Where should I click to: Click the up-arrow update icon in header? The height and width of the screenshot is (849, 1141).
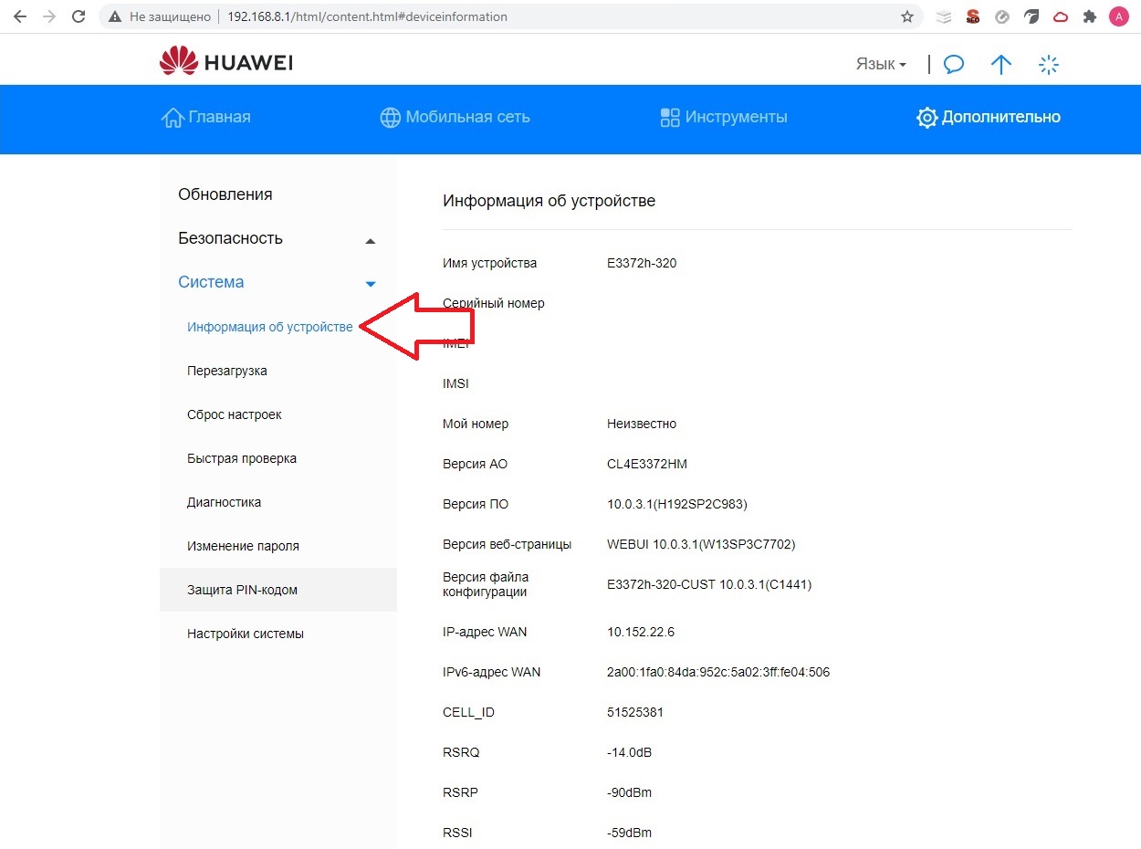1001,64
